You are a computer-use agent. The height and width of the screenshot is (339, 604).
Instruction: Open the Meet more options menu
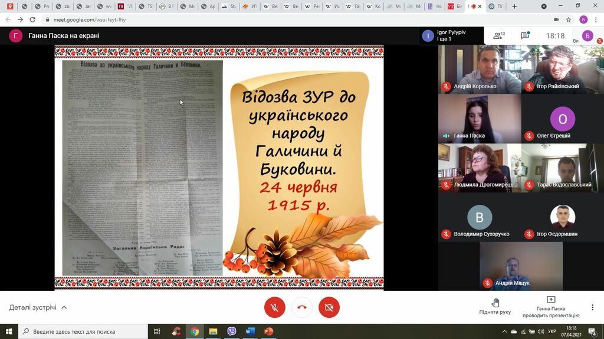tap(592, 307)
